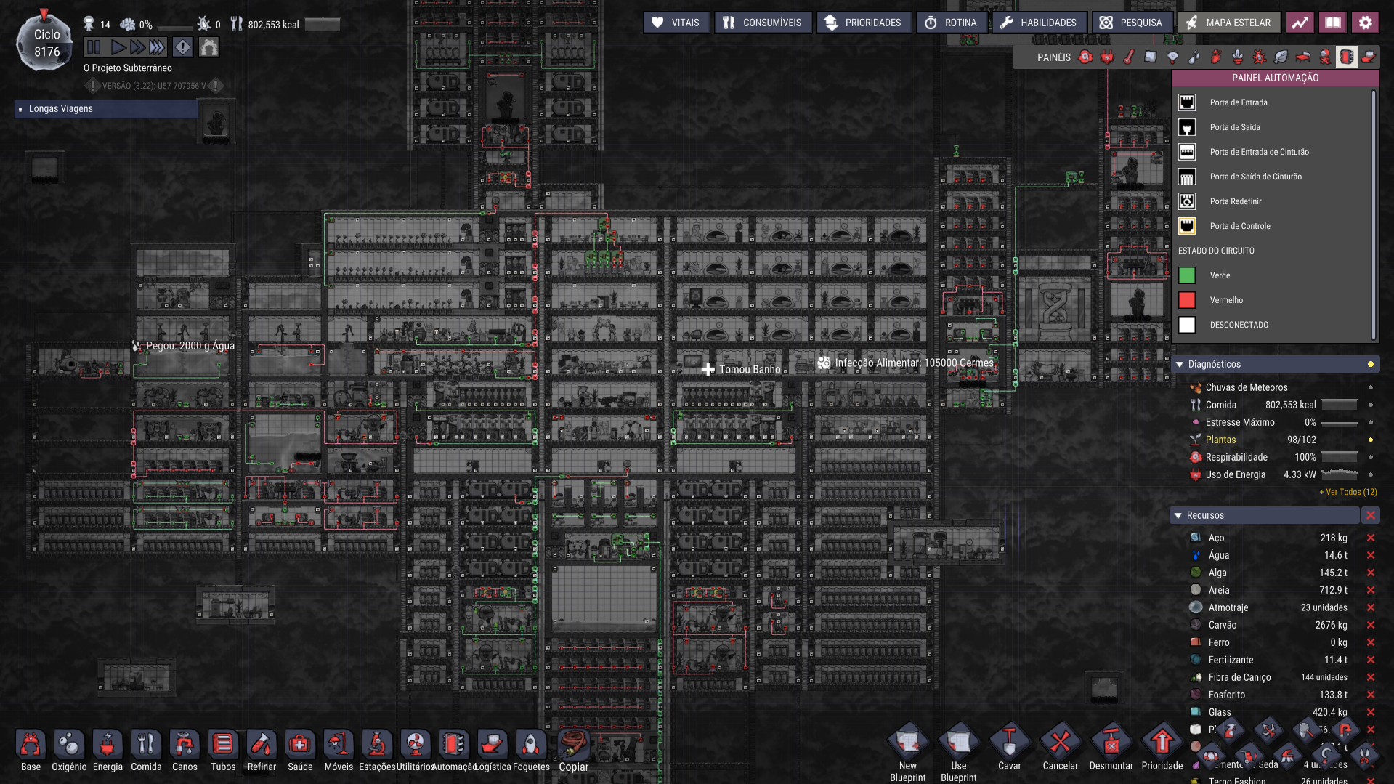Show the Exosuit overlay icon
The width and height of the screenshot is (1394, 784).
click(x=1325, y=57)
